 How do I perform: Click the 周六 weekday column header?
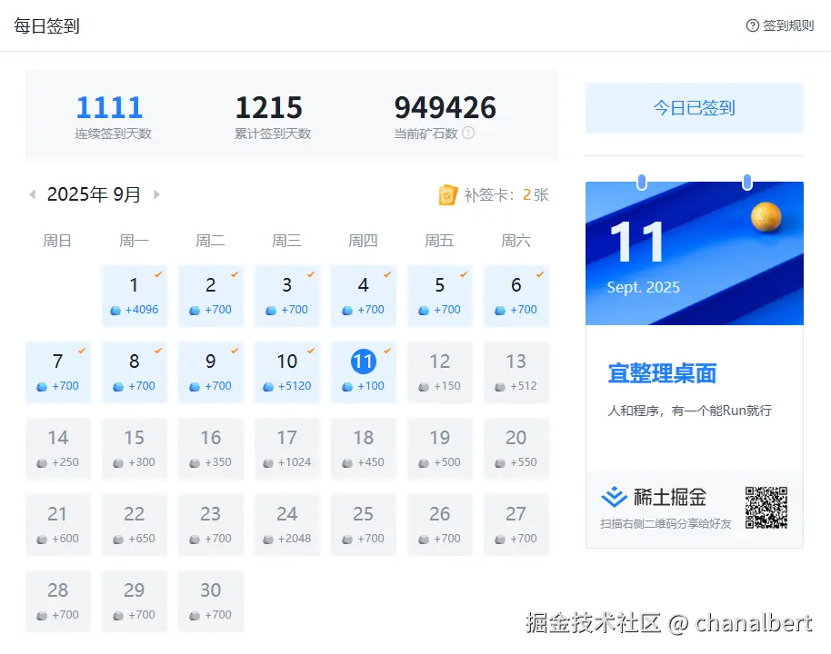coord(516,241)
